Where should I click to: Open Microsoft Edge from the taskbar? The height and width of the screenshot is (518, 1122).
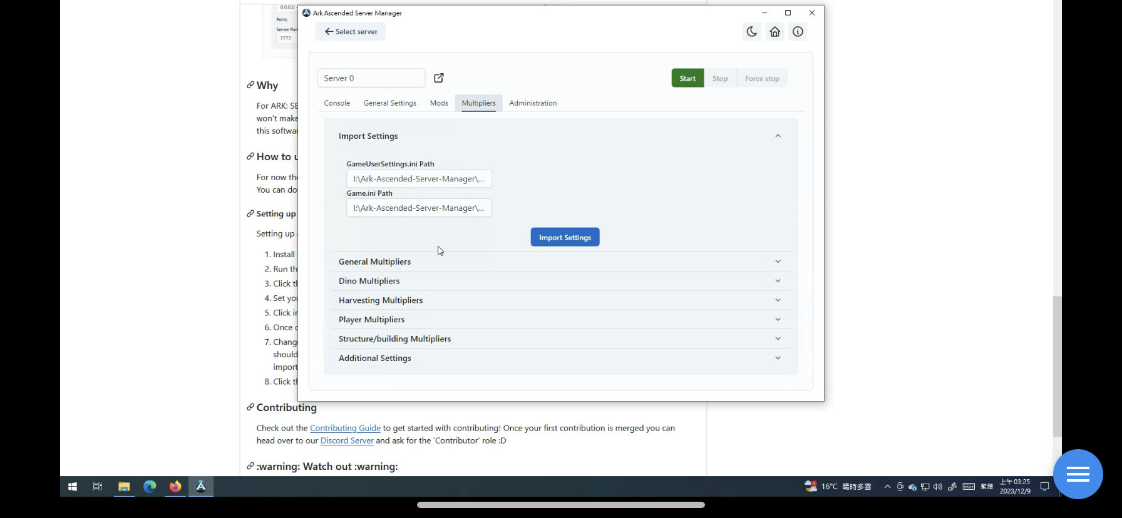[150, 487]
